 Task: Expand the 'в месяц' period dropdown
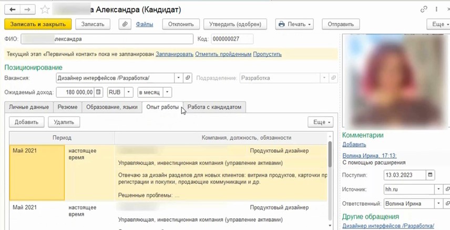pos(167,92)
